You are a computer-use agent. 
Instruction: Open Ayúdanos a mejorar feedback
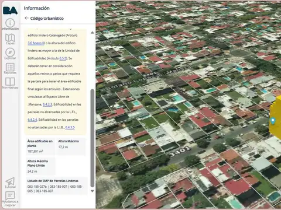point(10,199)
